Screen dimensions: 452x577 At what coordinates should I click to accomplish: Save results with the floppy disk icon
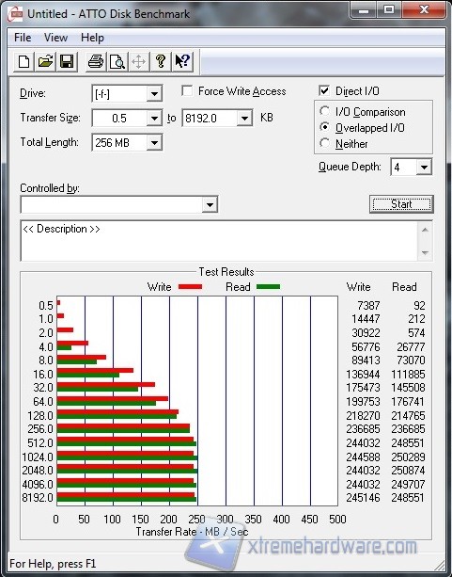pyautogui.click(x=67, y=61)
